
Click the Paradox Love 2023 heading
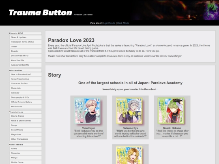tap(71, 40)
